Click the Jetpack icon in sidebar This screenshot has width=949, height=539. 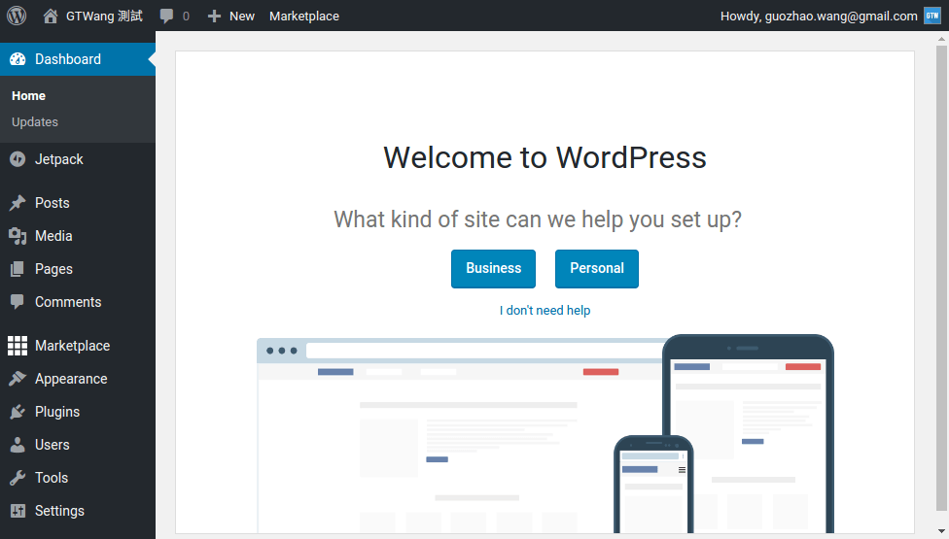(x=18, y=159)
